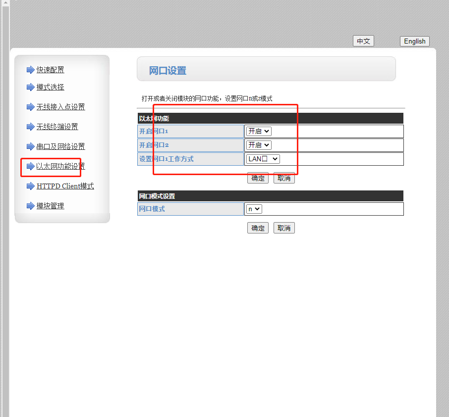Screen dimensions: 449x417
Task: Expand the 开启网口2 dropdown
Action: pyautogui.click(x=259, y=145)
